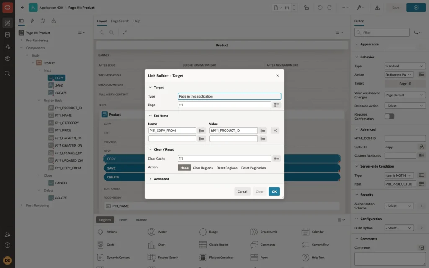Screen dimensions: 429x268
Task: Collapse the Set Items section
Action: tap(150, 116)
